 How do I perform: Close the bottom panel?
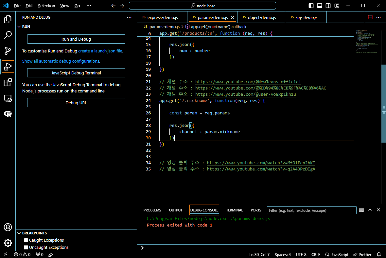(378, 210)
